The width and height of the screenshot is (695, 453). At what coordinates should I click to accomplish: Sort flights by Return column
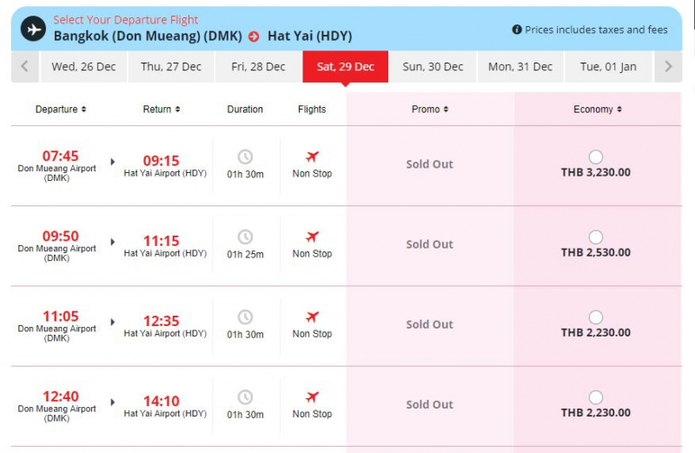click(162, 110)
